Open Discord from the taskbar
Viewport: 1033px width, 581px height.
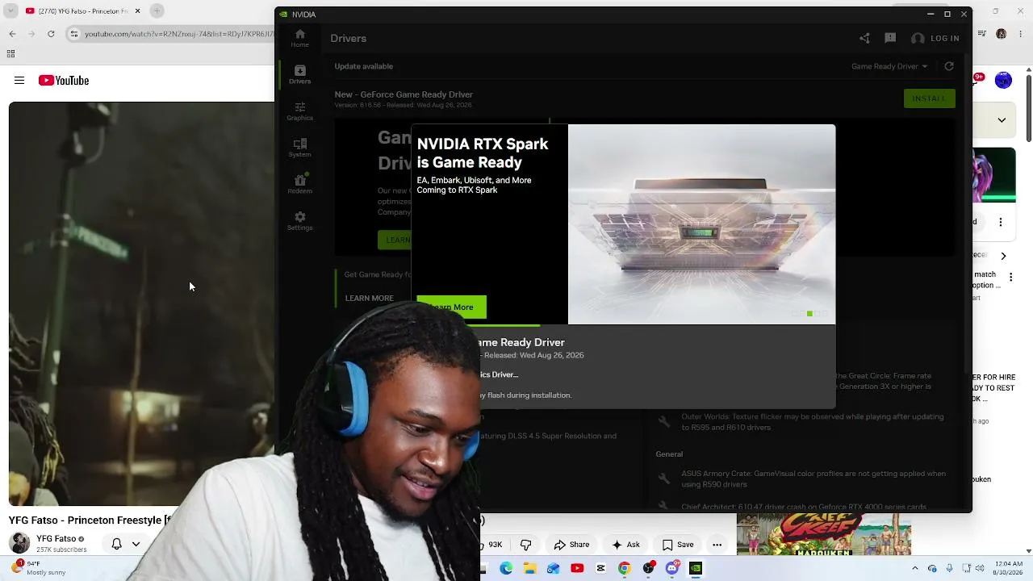coord(672,568)
